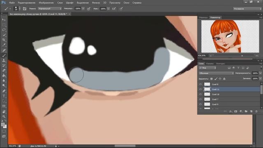Switch to the Каналы tab

(210, 64)
